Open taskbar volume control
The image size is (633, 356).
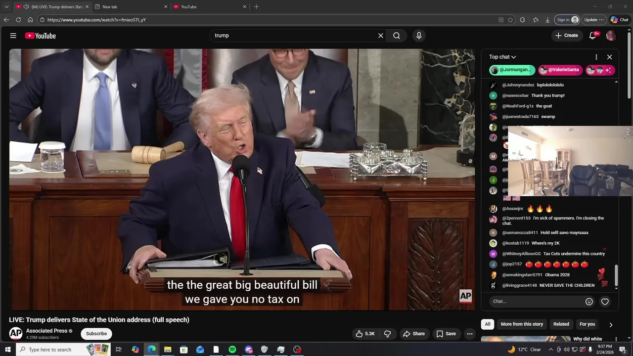tap(567, 350)
